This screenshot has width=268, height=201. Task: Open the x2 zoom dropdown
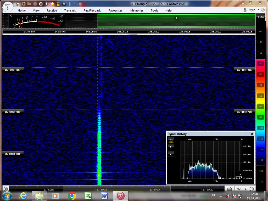click(242, 189)
